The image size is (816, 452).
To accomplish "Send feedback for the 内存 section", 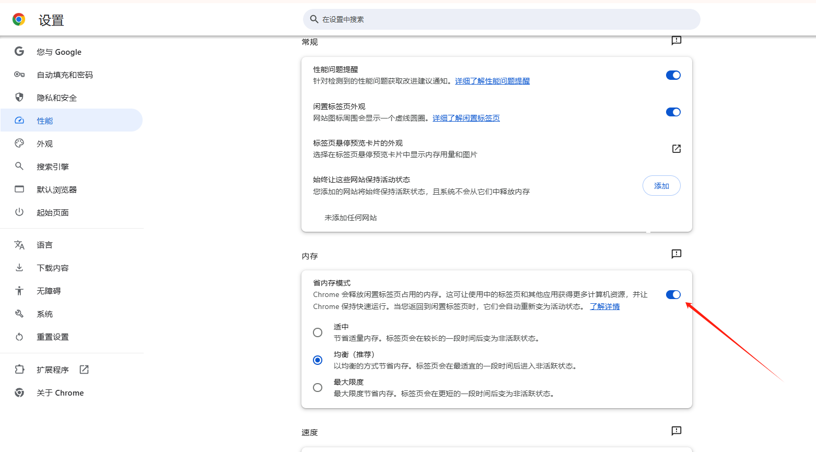I will (x=677, y=254).
